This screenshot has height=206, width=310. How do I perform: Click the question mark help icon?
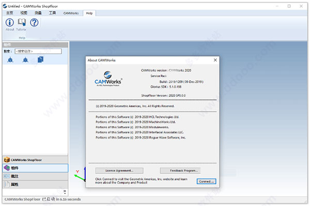(x=34, y=23)
